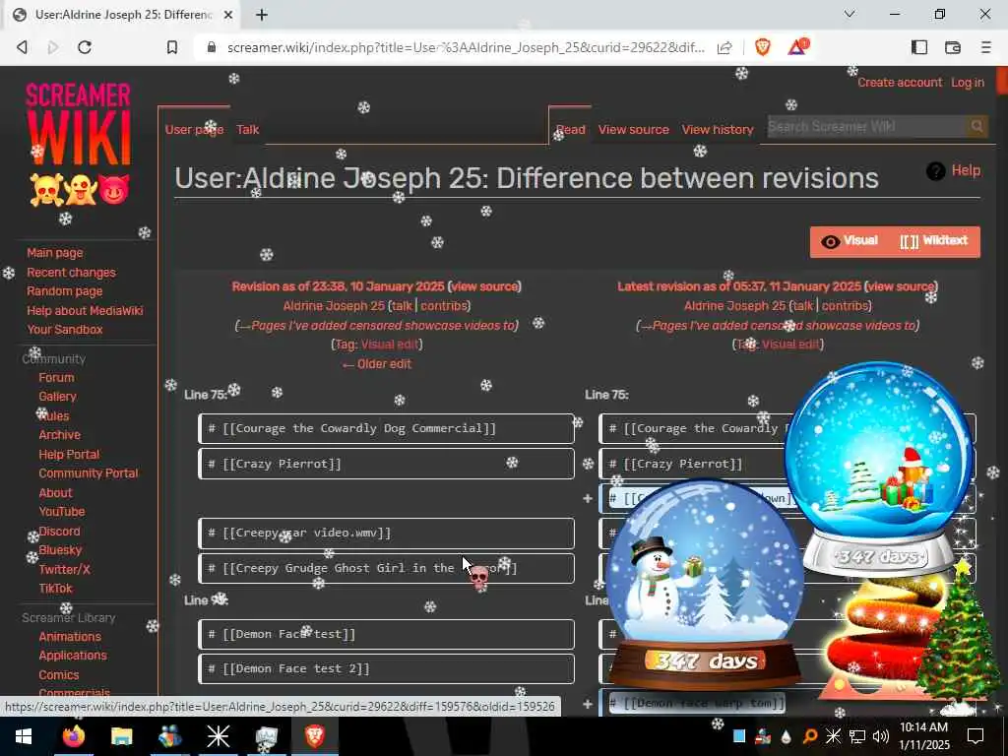The height and width of the screenshot is (756, 1008).
Task: Click the Log in link
Action: 968,83
